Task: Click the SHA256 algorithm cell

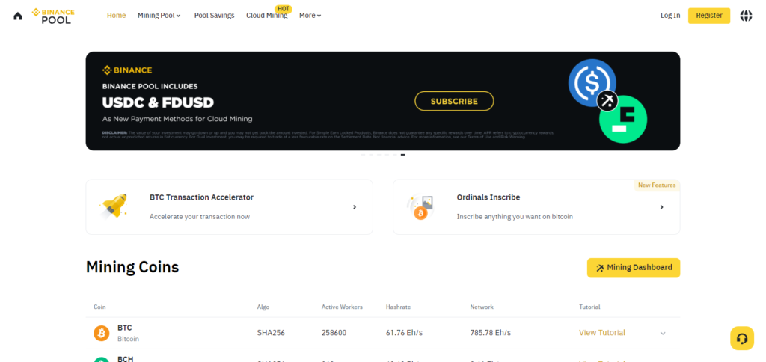Action: tap(271, 333)
